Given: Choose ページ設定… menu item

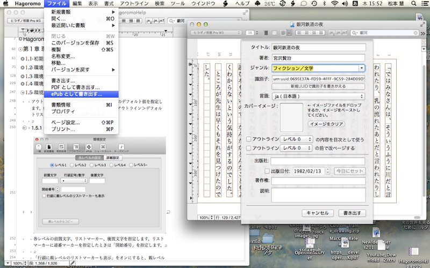Looking at the screenshot, I should 81,122.
